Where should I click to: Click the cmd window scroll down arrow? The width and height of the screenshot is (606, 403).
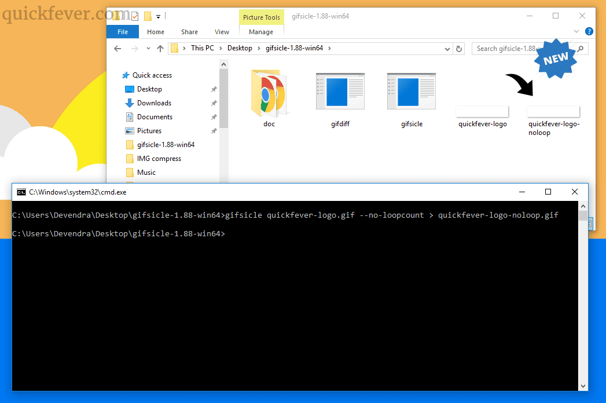click(583, 386)
